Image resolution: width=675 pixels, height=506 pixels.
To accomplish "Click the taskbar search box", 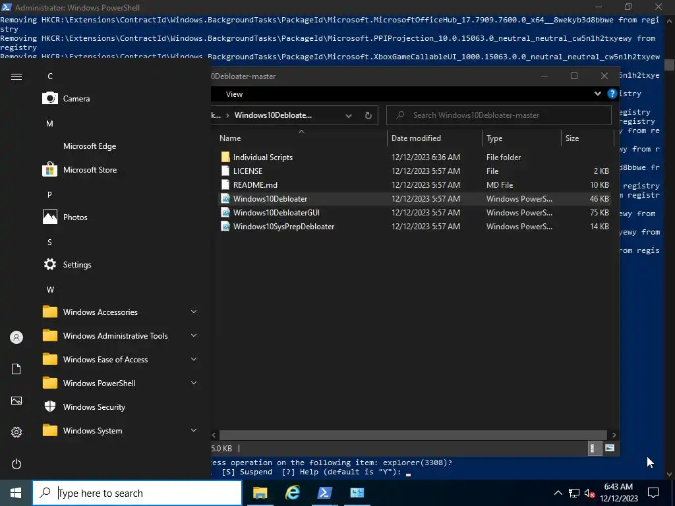I will pos(137,493).
